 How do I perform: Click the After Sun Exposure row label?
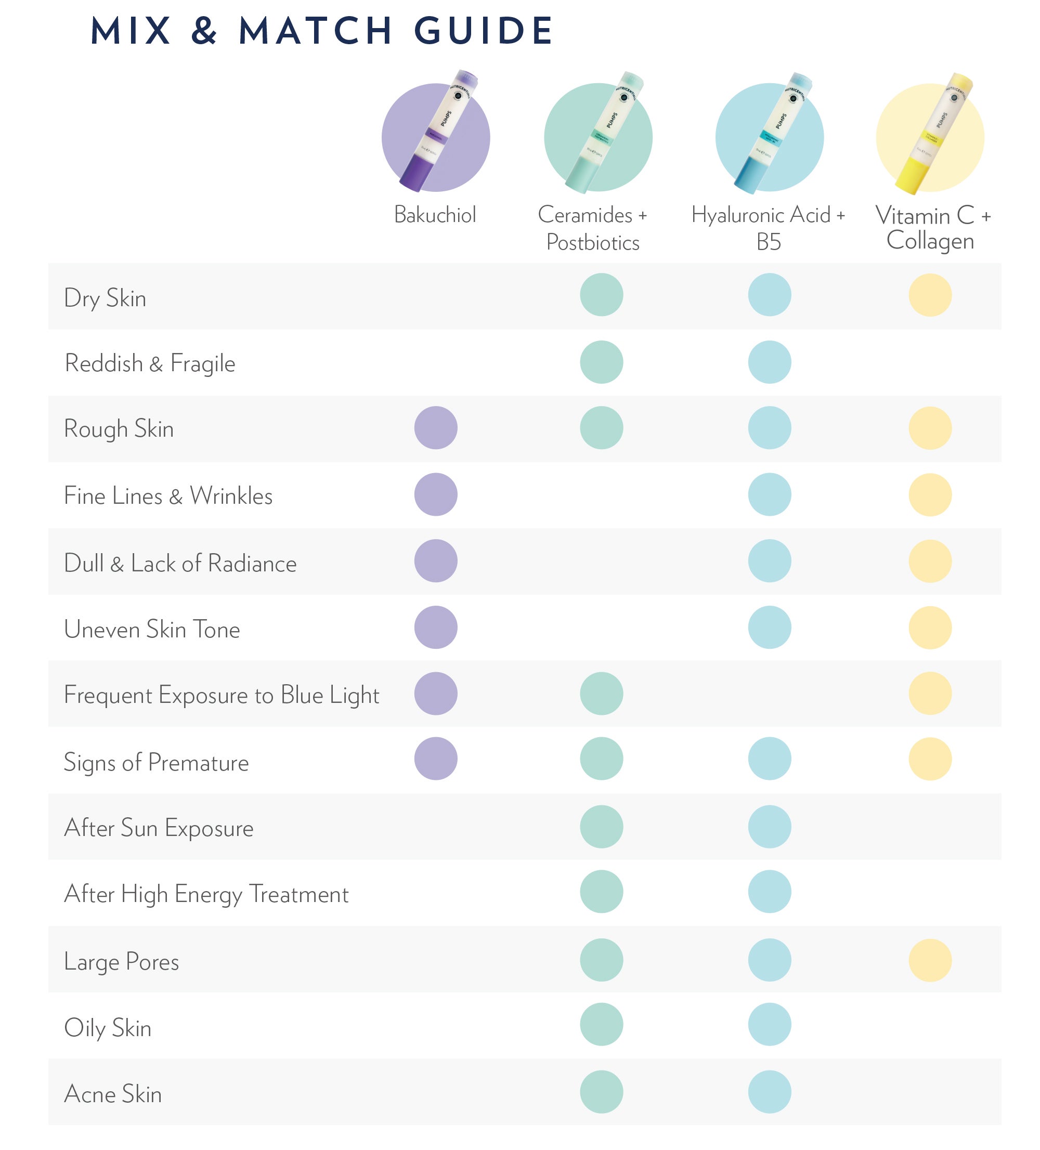(159, 828)
